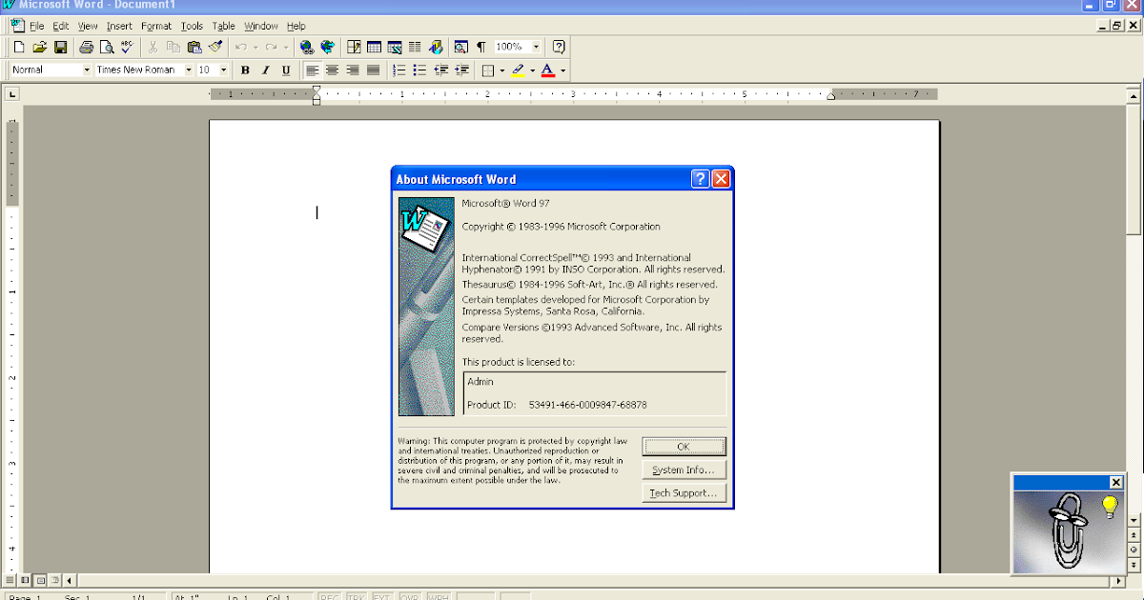
Task: Switch to Normal View at bottom left
Action: (10, 579)
